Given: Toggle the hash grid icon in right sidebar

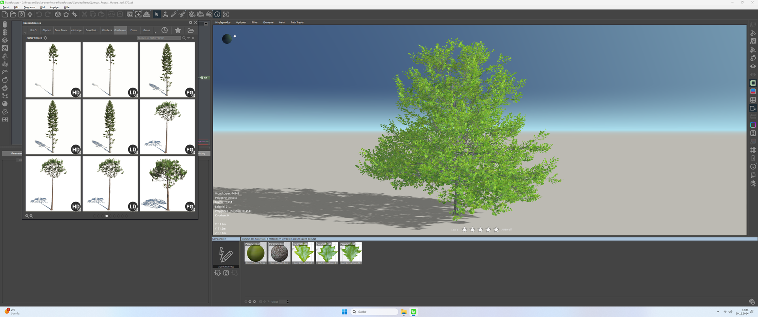Looking at the screenshot, I should [753, 150].
